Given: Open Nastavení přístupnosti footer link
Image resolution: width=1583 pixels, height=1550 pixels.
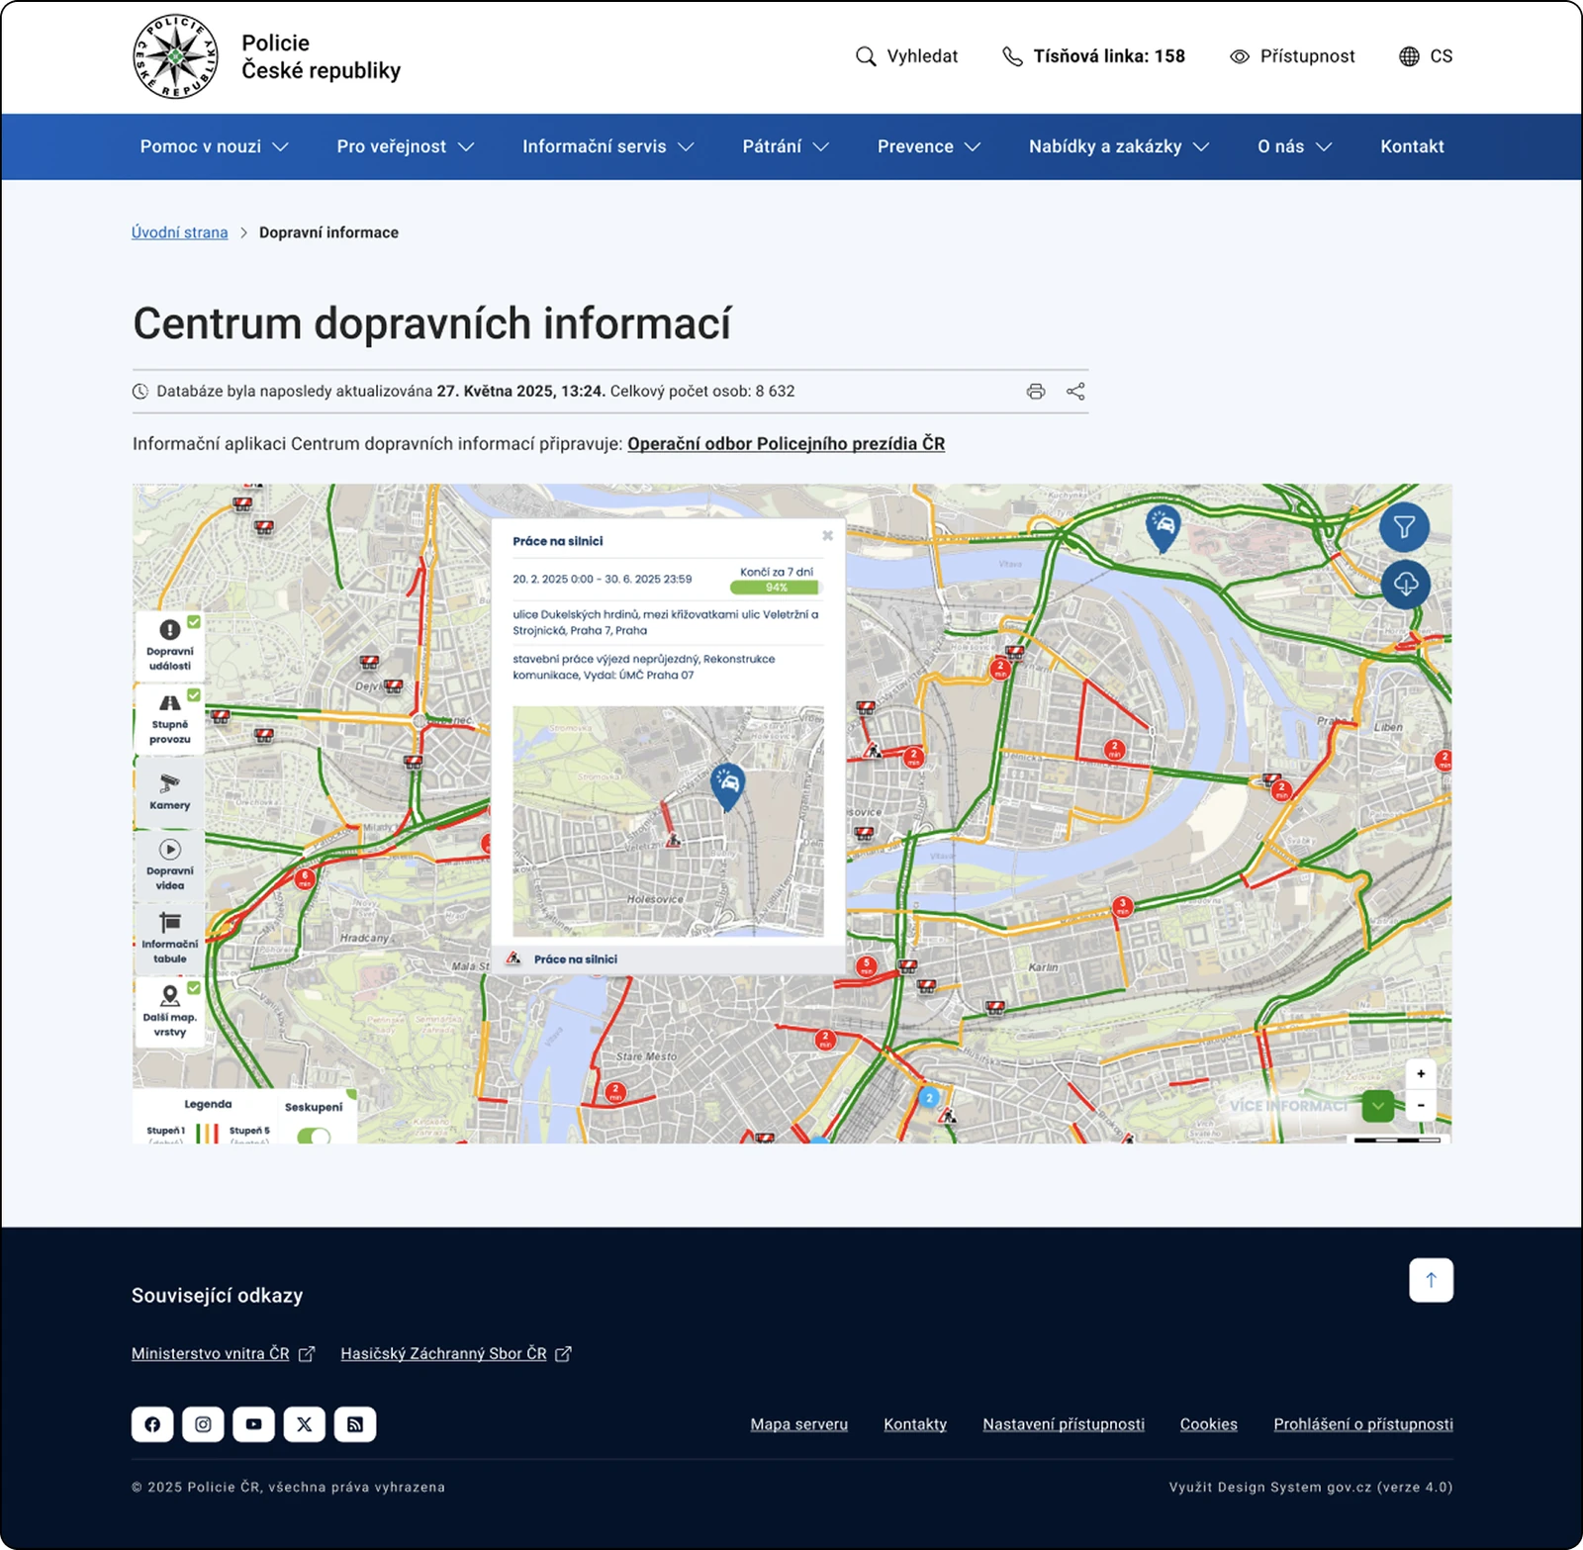Looking at the screenshot, I should click(1064, 1424).
